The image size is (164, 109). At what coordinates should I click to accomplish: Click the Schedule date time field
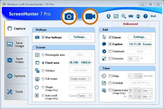[140, 83]
